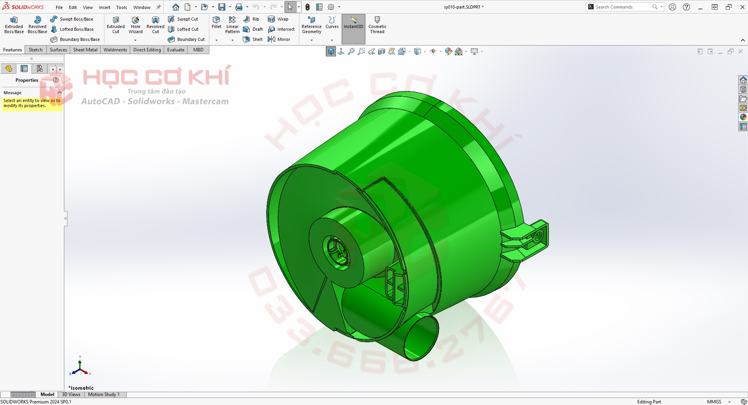The image size is (748, 405).
Task: Expand the Fillet dropdown arrow
Action: [x=216, y=40]
